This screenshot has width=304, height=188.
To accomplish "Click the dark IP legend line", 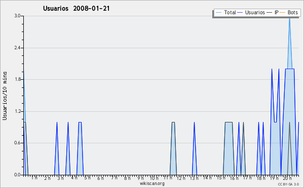I will point(270,13).
